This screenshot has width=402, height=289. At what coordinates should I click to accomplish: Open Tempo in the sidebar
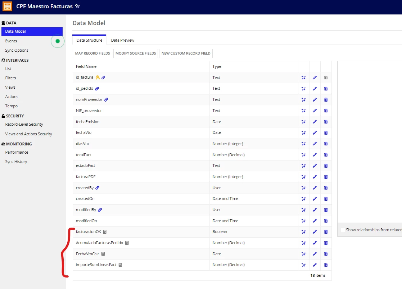pos(12,106)
